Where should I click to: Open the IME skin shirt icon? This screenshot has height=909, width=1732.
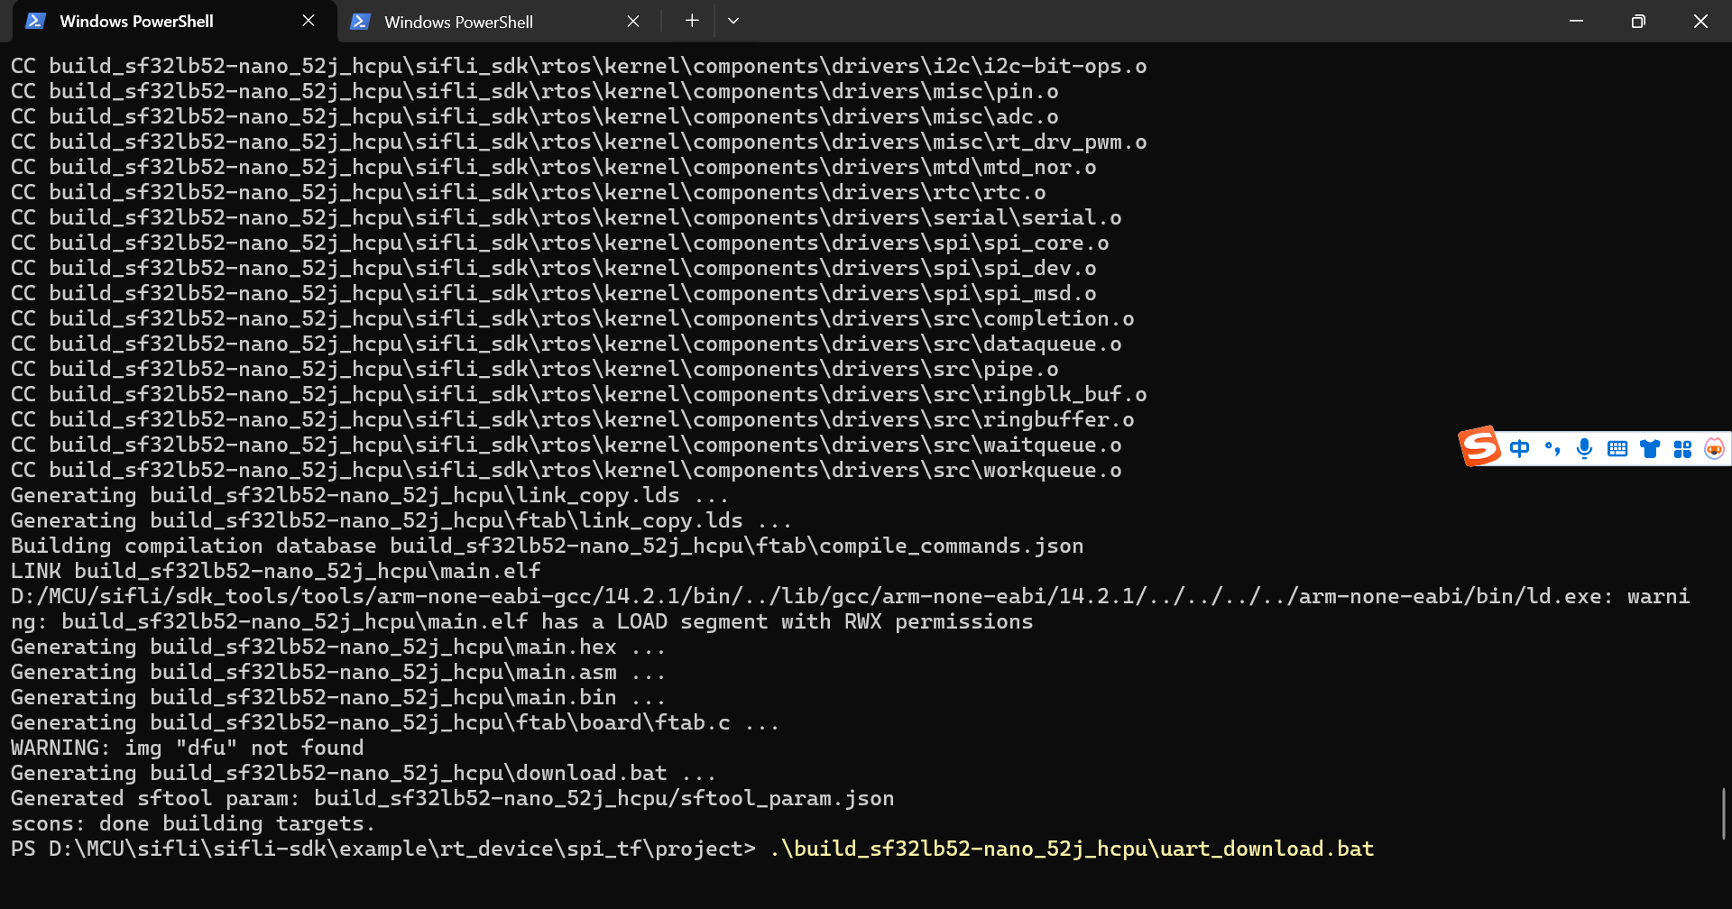[1650, 448]
